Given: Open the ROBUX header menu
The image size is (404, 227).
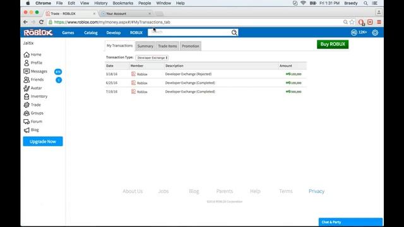Looking at the screenshot, I should click(x=136, y=33).
